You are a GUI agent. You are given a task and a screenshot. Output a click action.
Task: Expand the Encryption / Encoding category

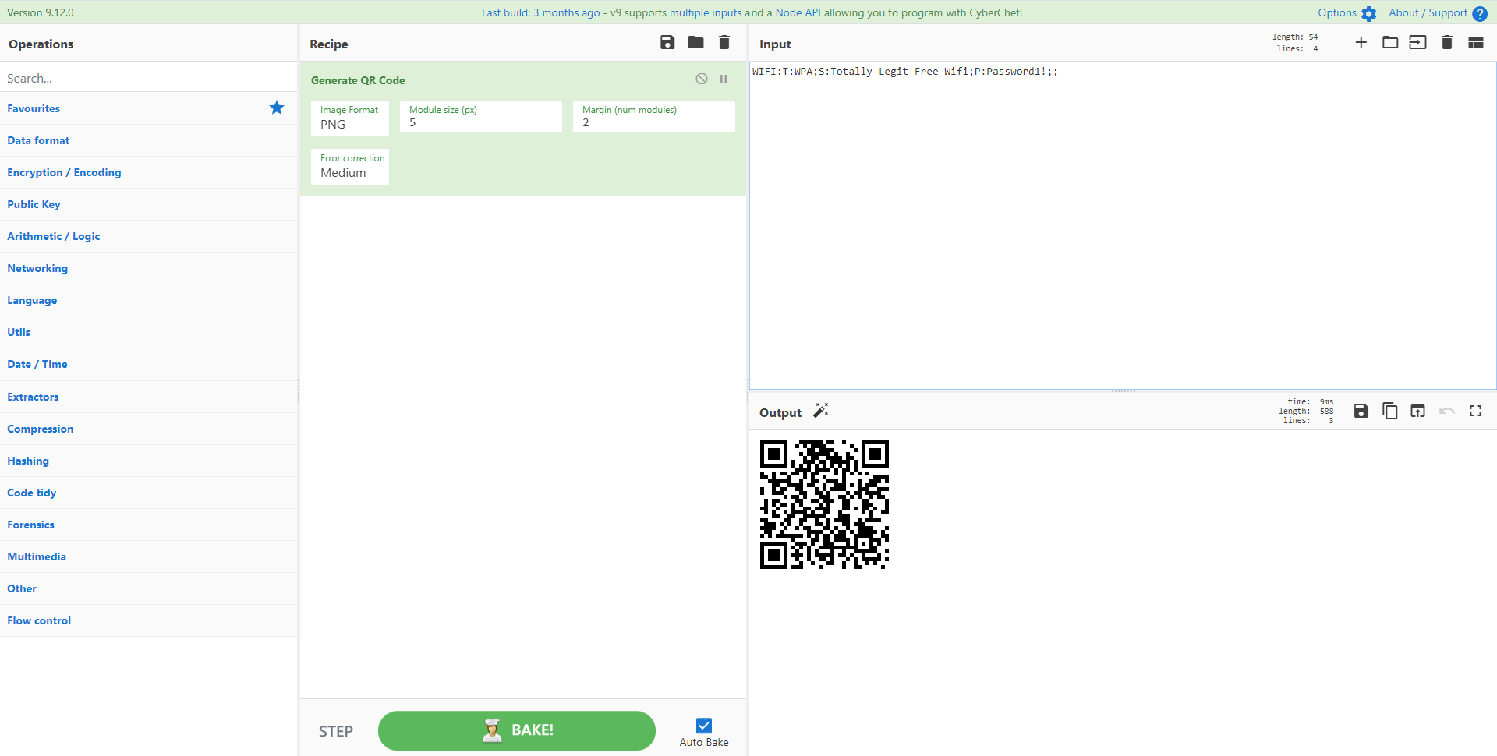coord(148,172)
